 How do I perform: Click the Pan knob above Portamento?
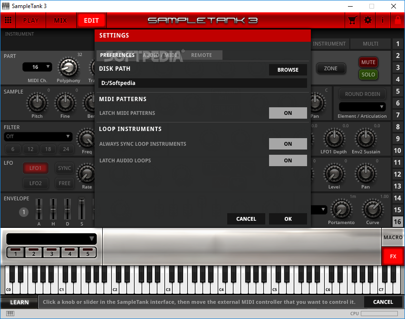(366, 174)
